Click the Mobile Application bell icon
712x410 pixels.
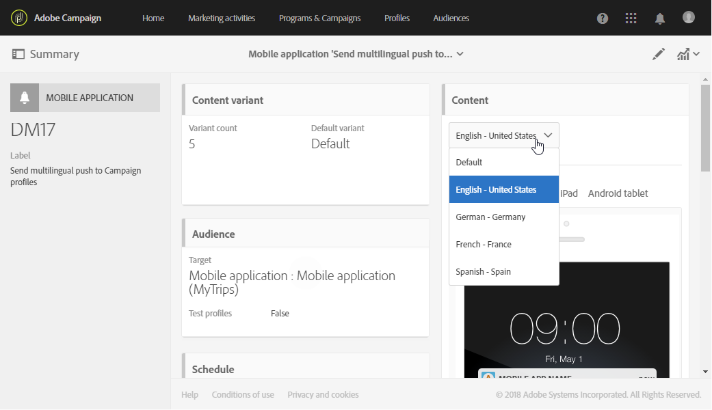click(x=25, y=98)
